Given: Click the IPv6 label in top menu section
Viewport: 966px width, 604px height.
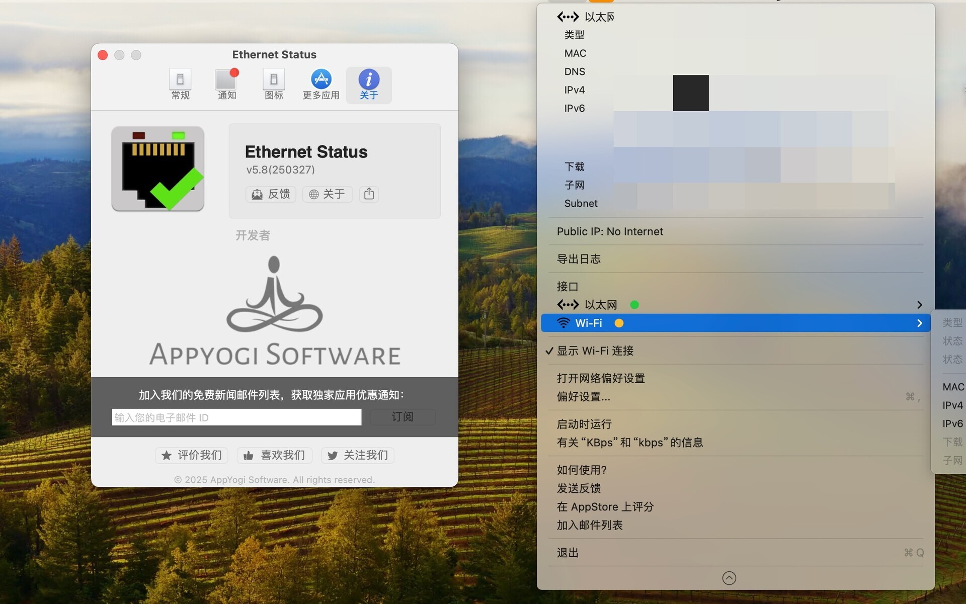Looking at the screenshot, I should tap(574, 108).
